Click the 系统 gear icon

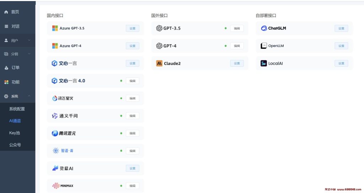6,96
